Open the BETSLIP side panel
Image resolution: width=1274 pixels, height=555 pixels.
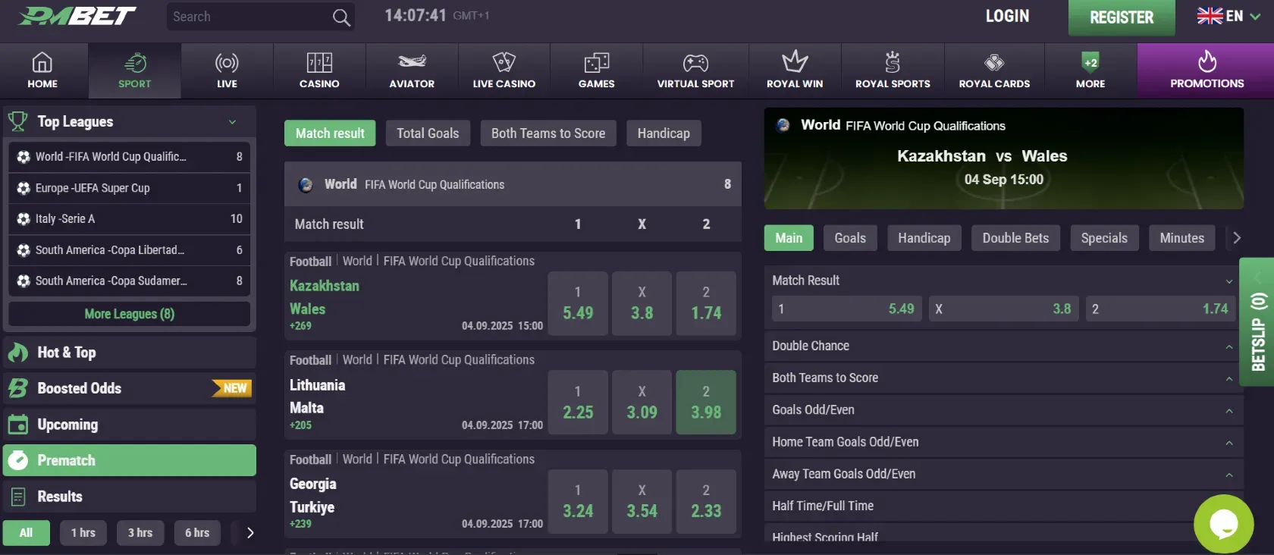pos(1257,321)
